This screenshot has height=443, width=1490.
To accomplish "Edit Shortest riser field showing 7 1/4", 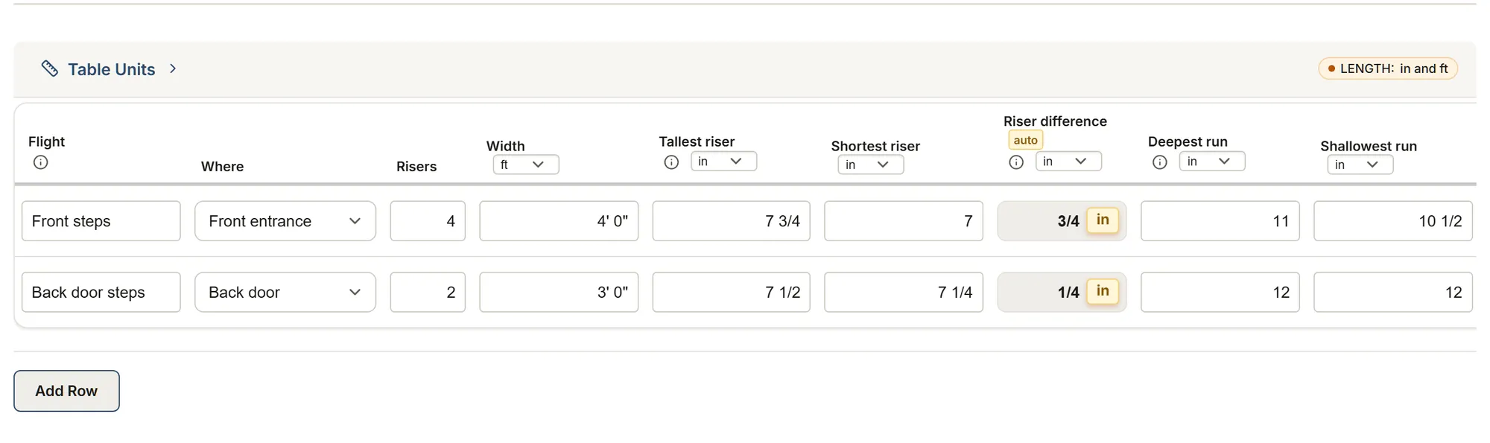I will pyautogui.click(x=904, y=293).
